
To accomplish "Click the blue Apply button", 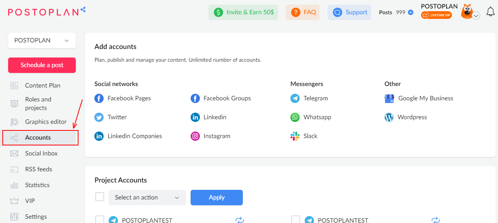I will 217,198.
